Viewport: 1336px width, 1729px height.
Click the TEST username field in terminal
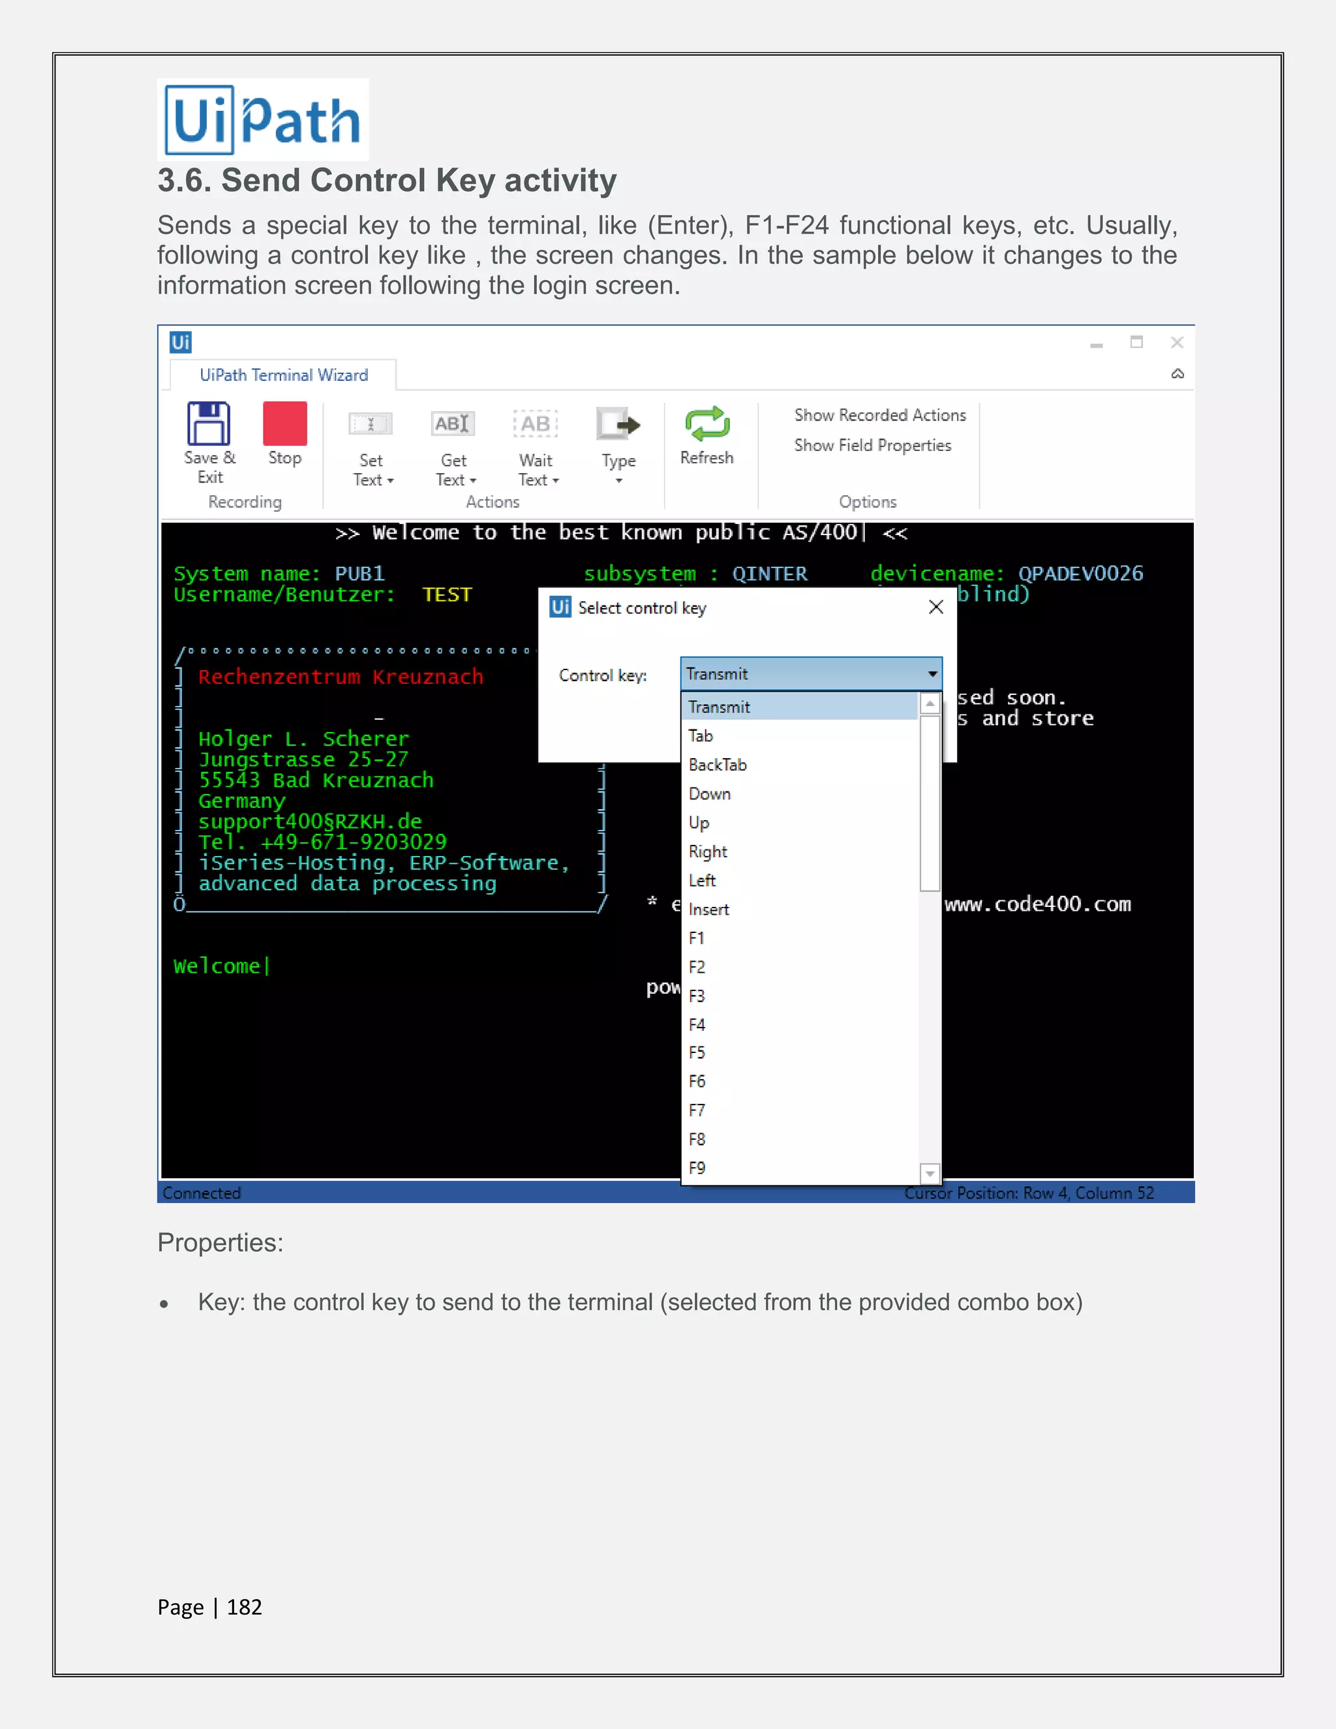coord(447,594)
